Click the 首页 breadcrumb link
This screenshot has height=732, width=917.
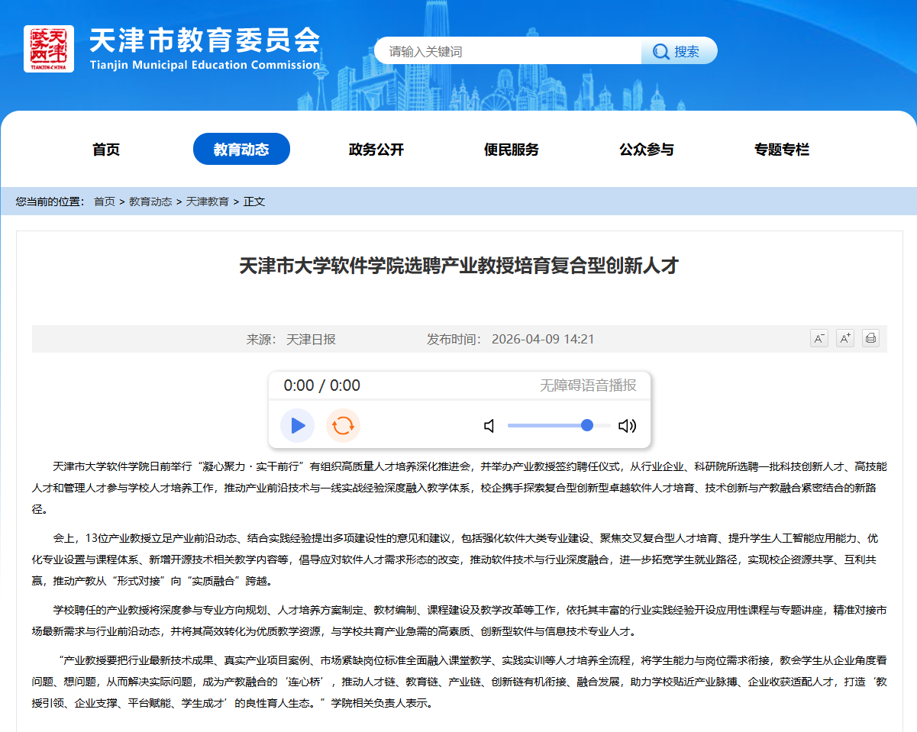[105, 202]
